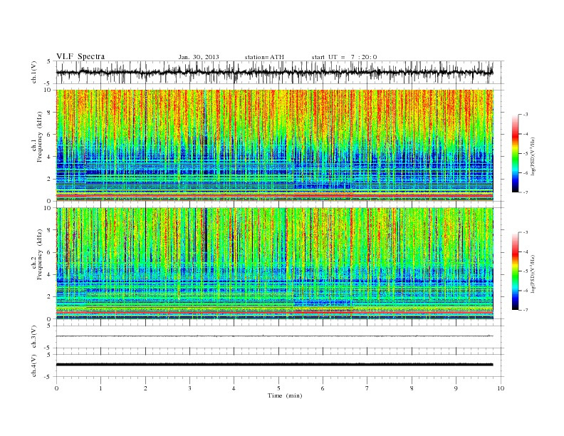Click time axis tick label "8"
The height and width of the screenshot is (436, 564).
[x=412, y=388]
